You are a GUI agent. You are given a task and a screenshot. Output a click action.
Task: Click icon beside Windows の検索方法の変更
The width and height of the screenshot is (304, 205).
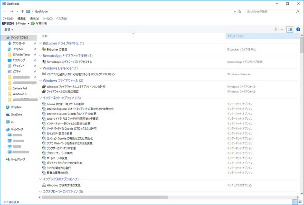[x=44, y=185]
